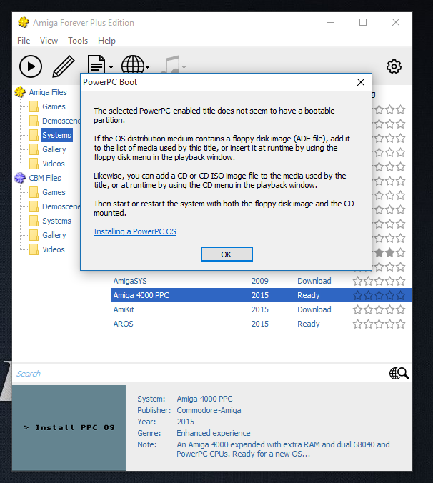Rate Amiga 4000 PPC three stars
This screenshot has height=483, width=433.
(x=379, y=295)
